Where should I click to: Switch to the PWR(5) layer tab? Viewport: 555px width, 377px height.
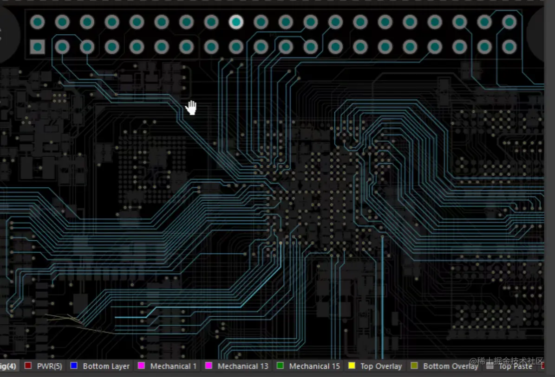click(x=44, y=366)
